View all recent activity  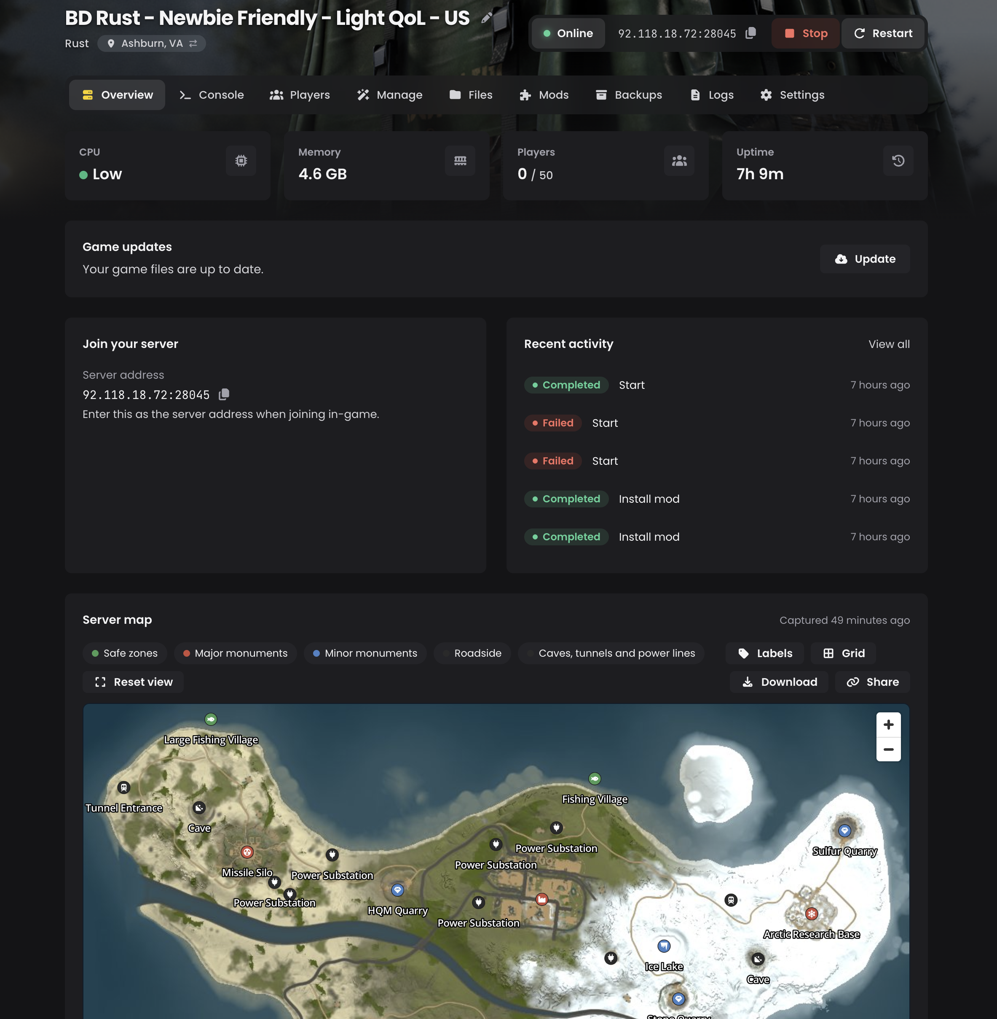coord(889,344)
